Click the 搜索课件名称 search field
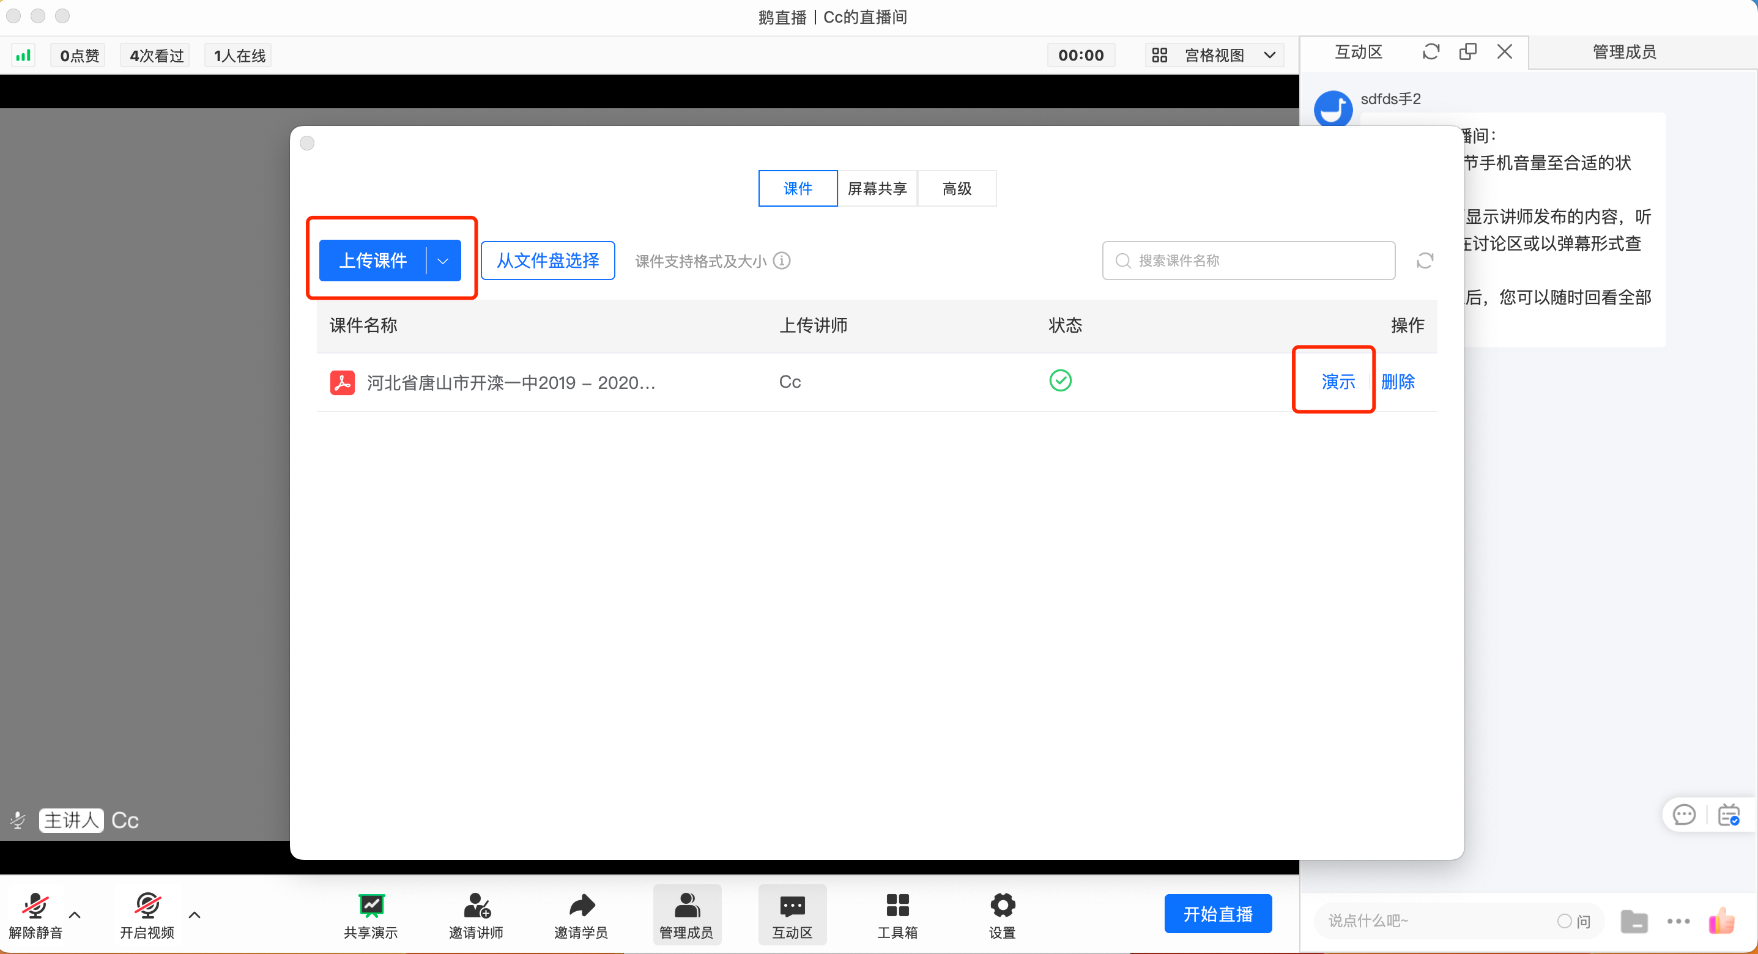This screenshot has height=954, width=1758. click(x=1248, y=261)
